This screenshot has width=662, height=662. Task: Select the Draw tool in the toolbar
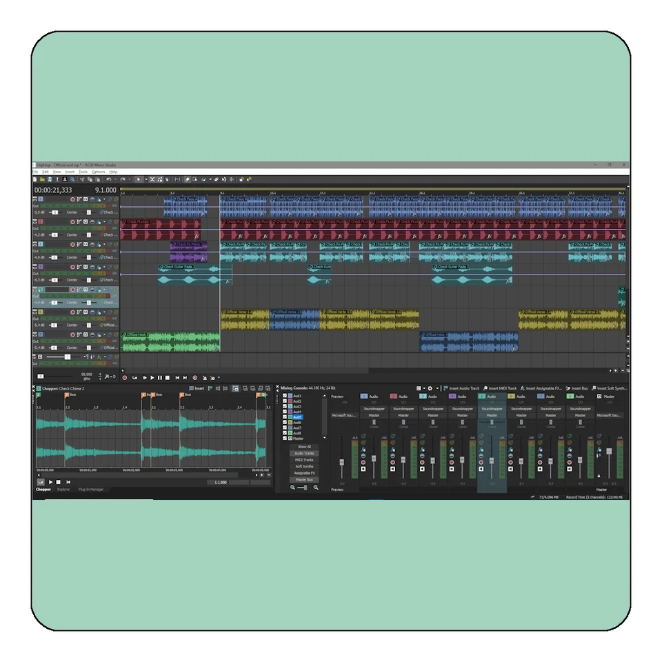coord(188,179)
